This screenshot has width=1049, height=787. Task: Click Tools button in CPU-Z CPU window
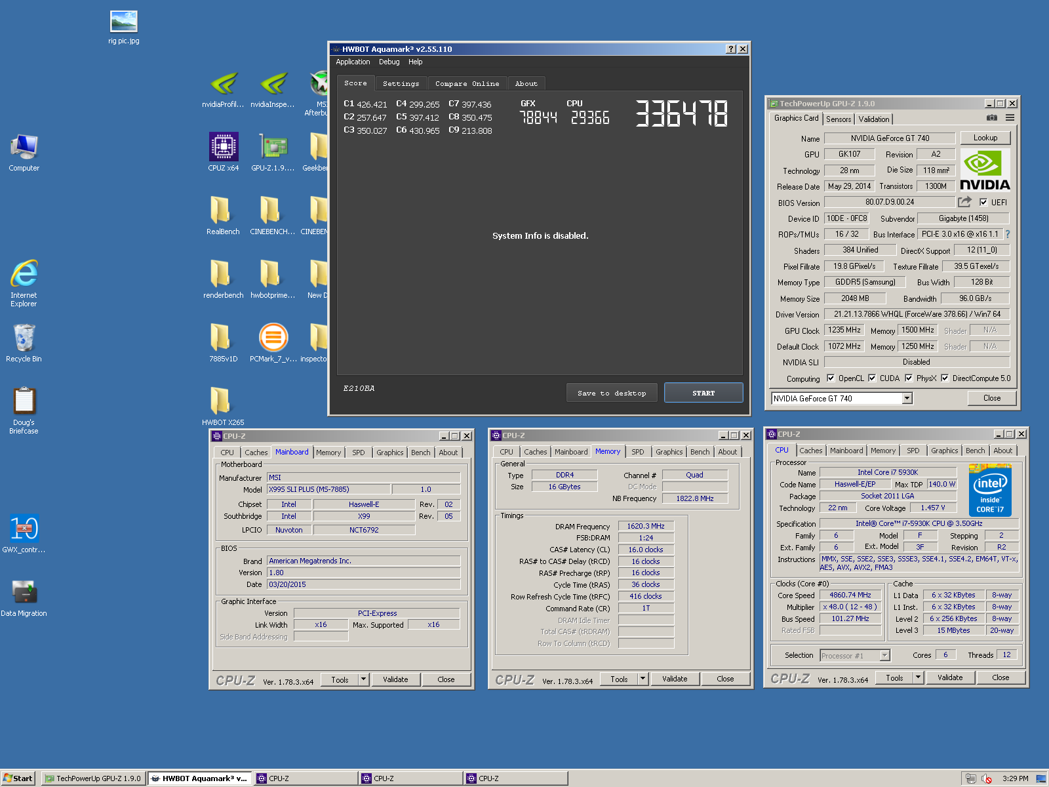pos(894,677)
